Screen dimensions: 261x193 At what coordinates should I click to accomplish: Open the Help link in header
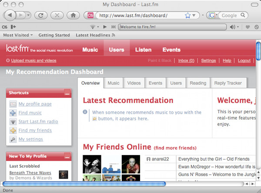(x=227, y=60)
